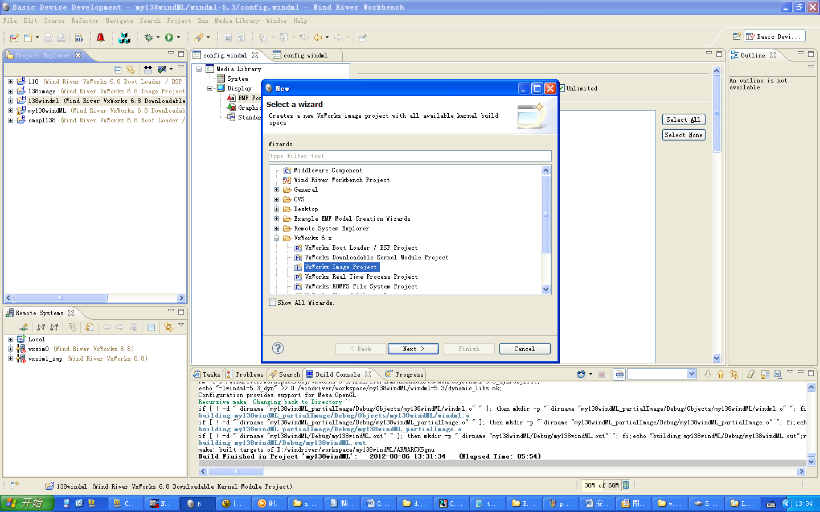Viewport: 820px width, 512px height.
Task: Click the Windows Start button in taskbar
Action: point(27,503)
